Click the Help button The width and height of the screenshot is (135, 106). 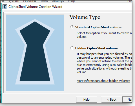coord(87,100)
